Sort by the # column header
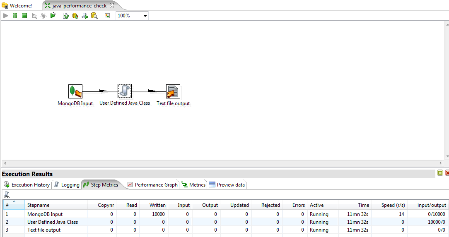This screenshot has height=237, width=449. coord(14,205)
